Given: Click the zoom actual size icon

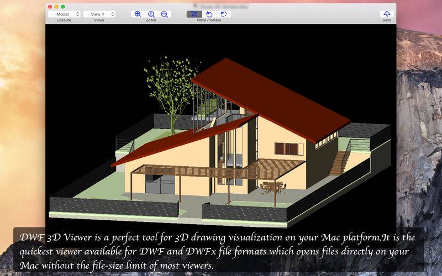Looking at the screenshot, I should pos(151,14).
